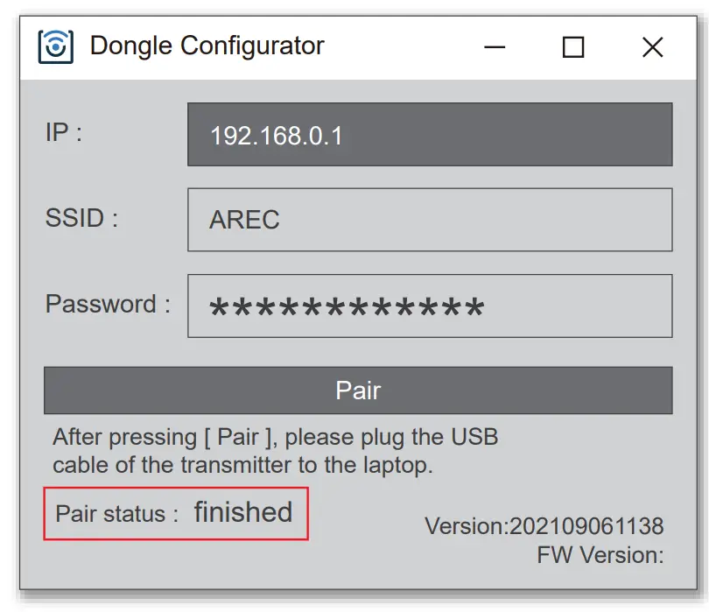Click the Version:202109061138 text
709x612 pixels.
(x=544, y=526)
